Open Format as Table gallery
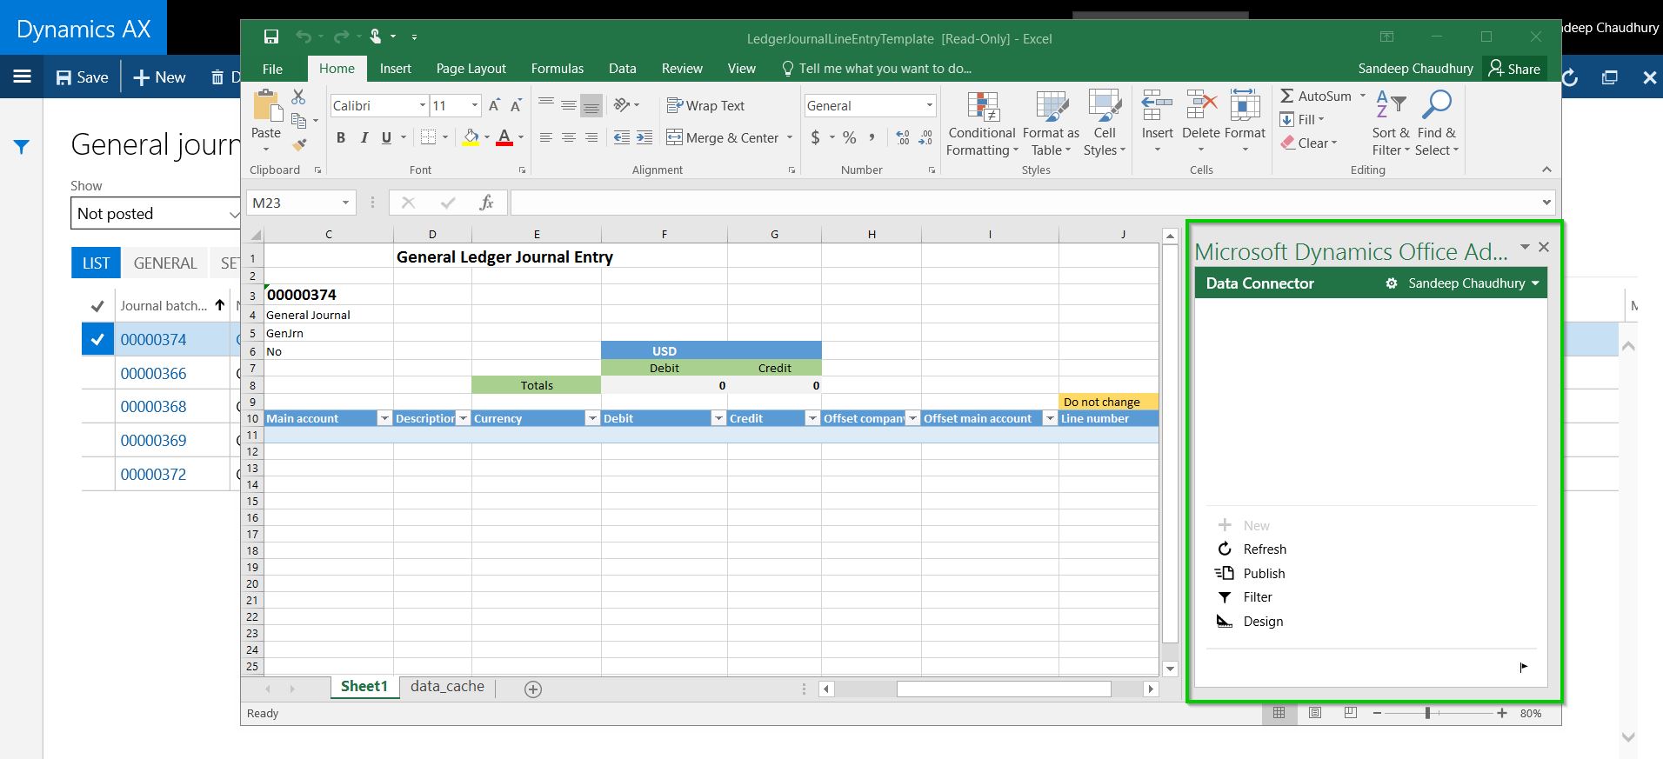Viewport: 1663px width, 759px height. tap(1051, 123)
